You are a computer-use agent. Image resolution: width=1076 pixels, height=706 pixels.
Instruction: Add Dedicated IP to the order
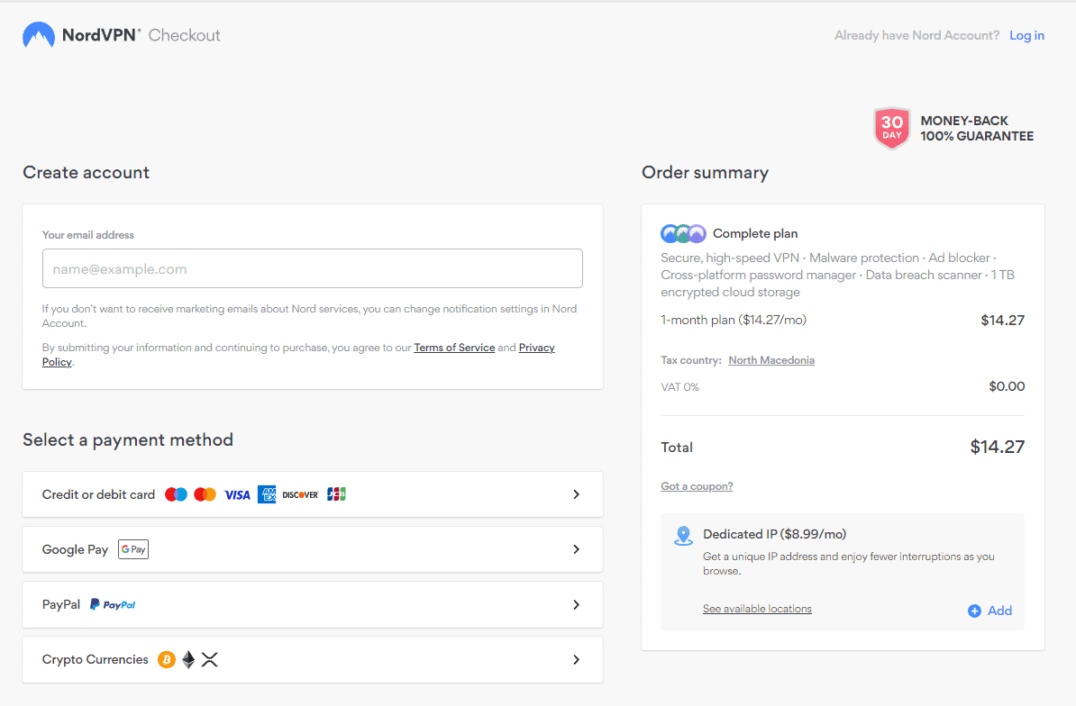pyautogui.click(x=989, y=611)
